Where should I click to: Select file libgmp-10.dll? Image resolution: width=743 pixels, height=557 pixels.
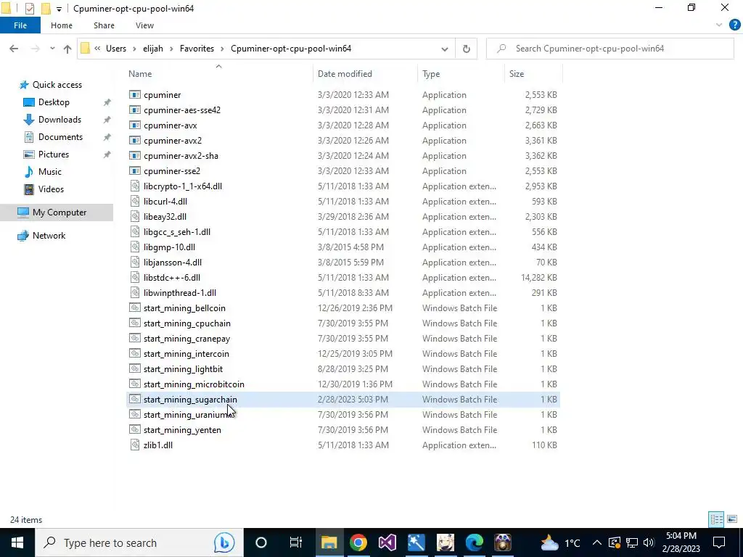click(169, 247)
